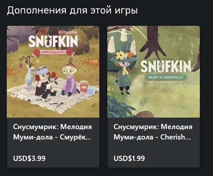Click the title ending with "Cherish..."
Viewport: 213px width, 176px height.
tap(153, 132)
